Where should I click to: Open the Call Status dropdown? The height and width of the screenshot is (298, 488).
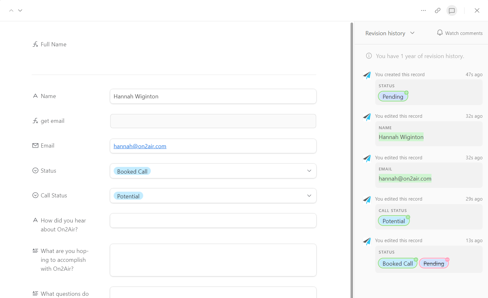tap(309, 195)
